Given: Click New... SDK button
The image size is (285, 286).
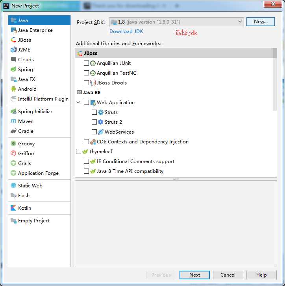Looking at the screenshot, I should 261,22.
